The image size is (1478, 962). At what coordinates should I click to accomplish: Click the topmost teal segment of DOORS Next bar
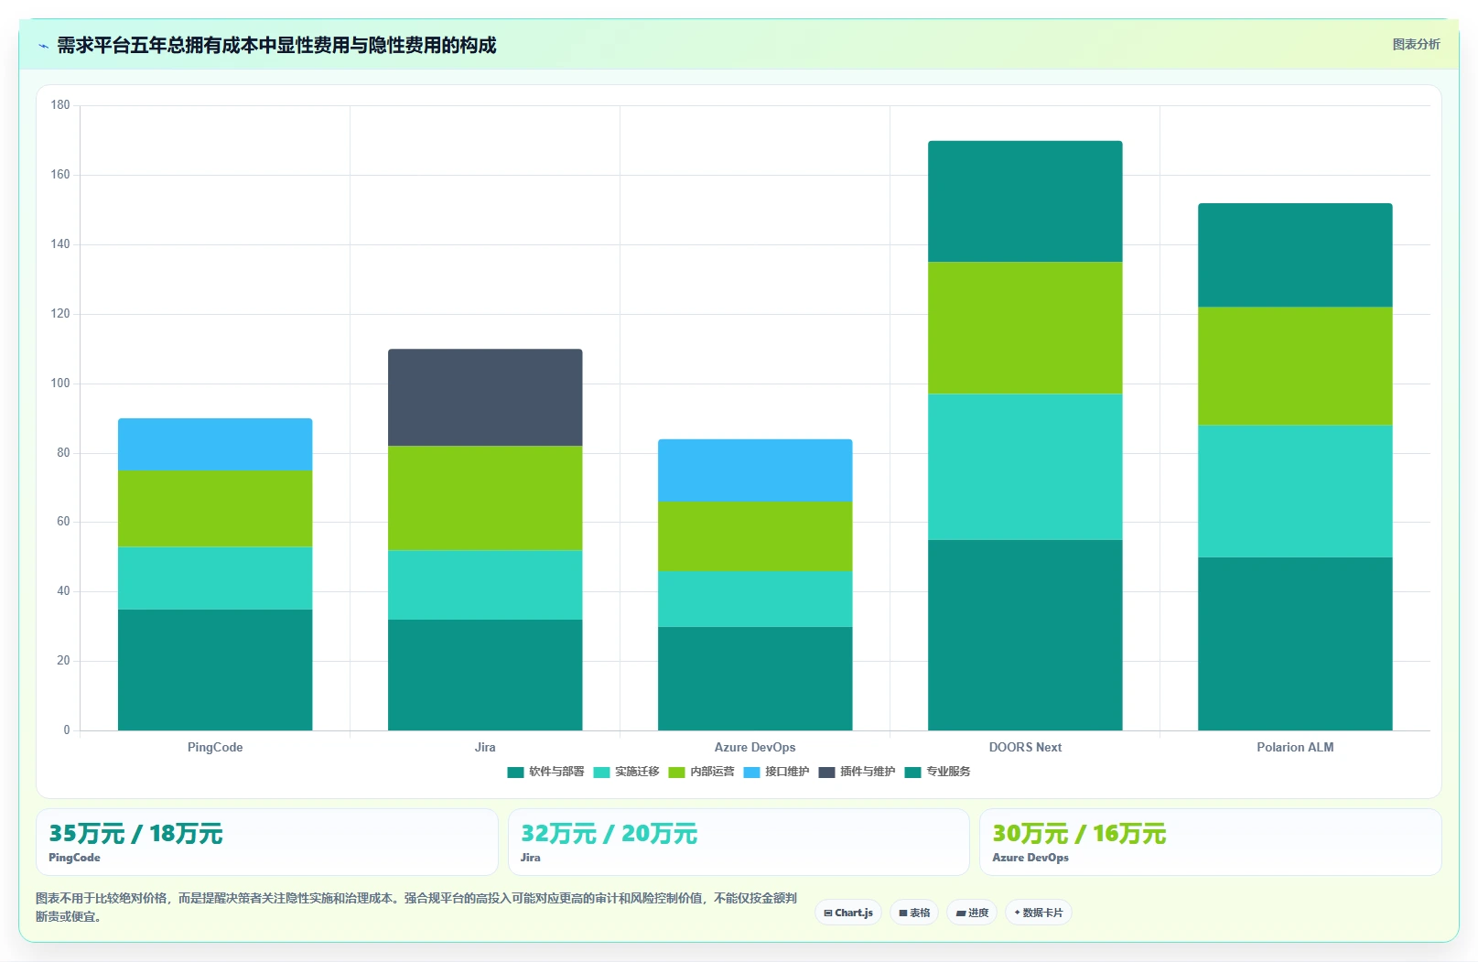tap(1025, 201)
